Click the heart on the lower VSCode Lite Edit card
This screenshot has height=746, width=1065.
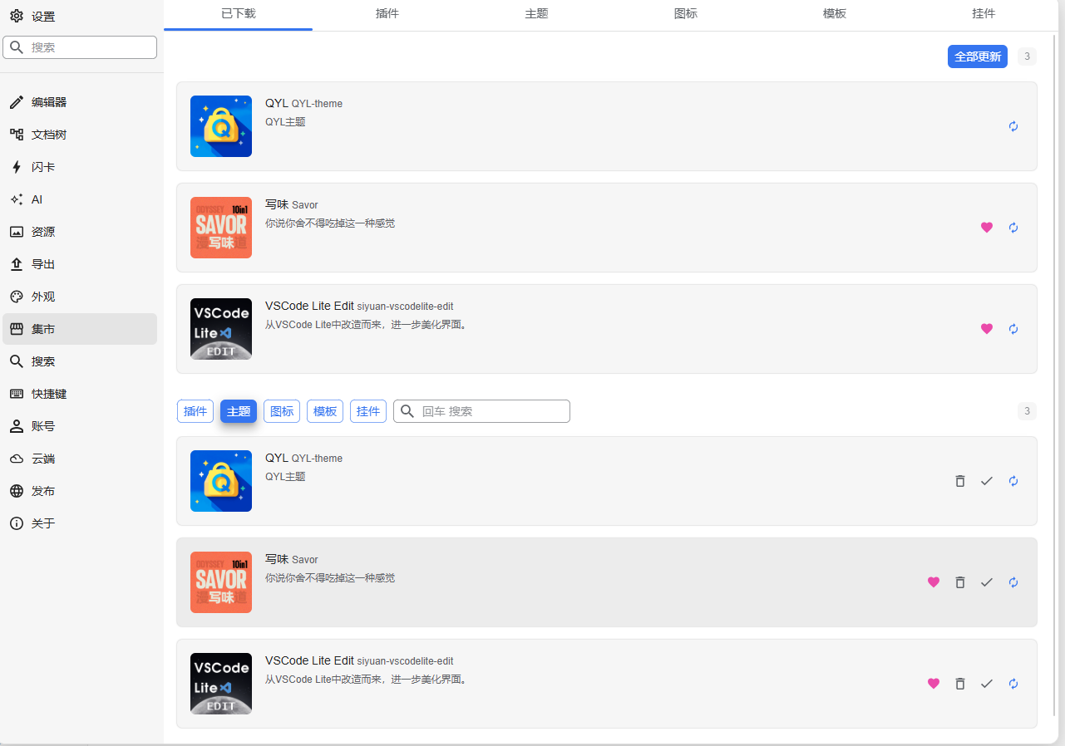934,684
